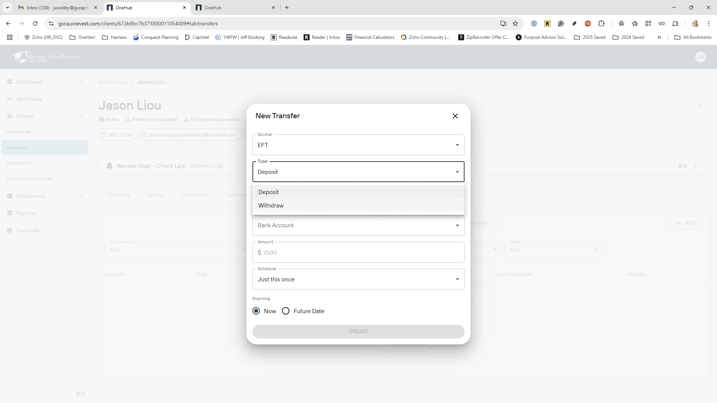Viewport: 717px width, 403px height.
Task: Open Financial Calculators bookmark
Action: click(370, 37)
